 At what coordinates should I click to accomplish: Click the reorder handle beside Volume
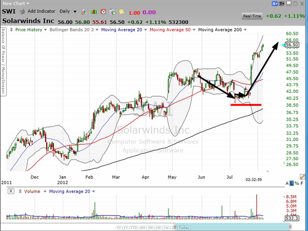click(x=20, y=191)
